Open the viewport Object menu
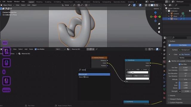Screen dimensions: 191x107 pyautogui.click(x=34, y=5)
